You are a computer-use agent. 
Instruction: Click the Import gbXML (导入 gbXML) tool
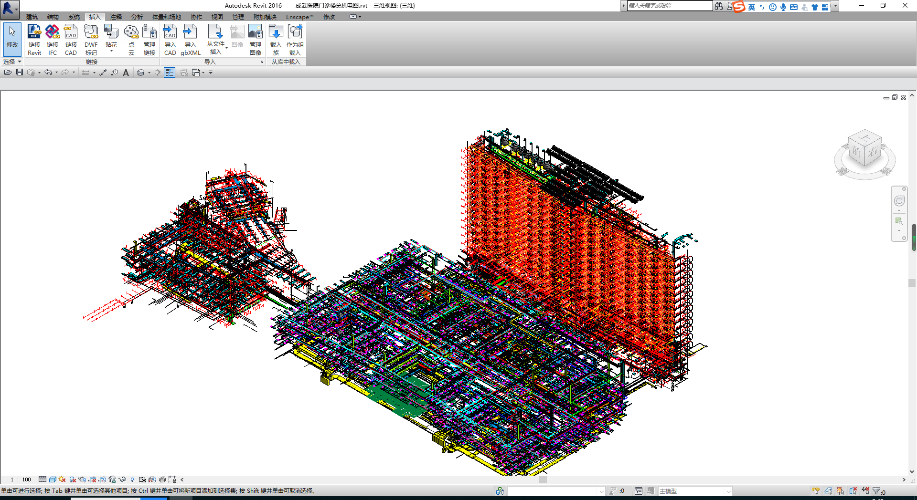click(x=190, y=40)
